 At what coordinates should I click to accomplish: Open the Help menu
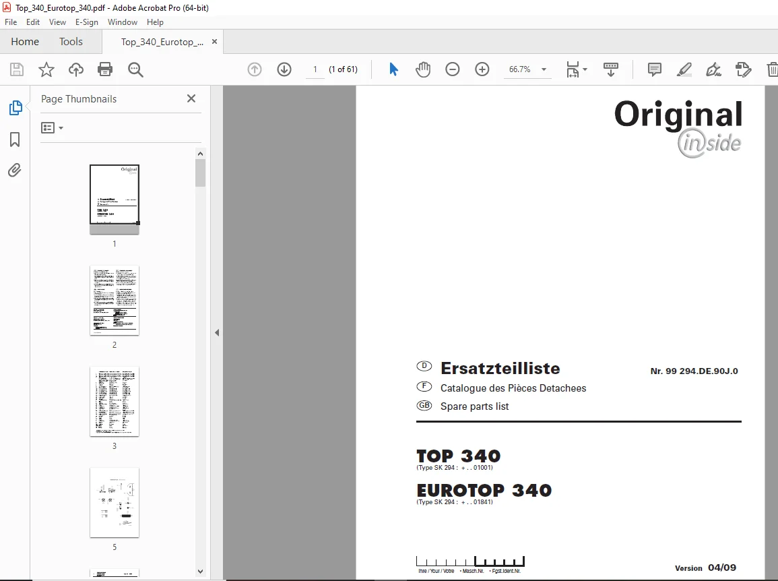[x=155, y=22]
